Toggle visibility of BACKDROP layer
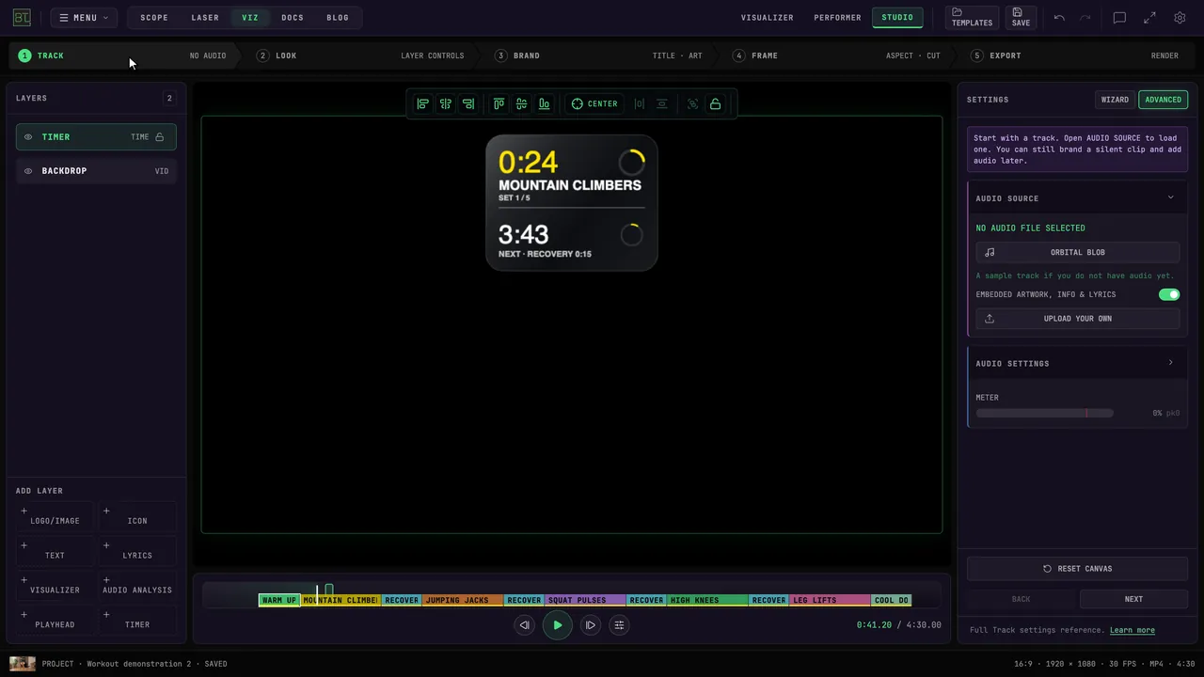This screenshot has width=1204, height=677. 28,171
